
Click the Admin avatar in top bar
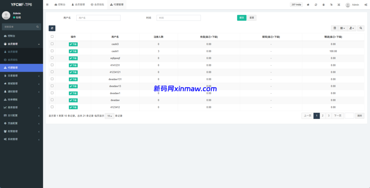coord(348,5)
